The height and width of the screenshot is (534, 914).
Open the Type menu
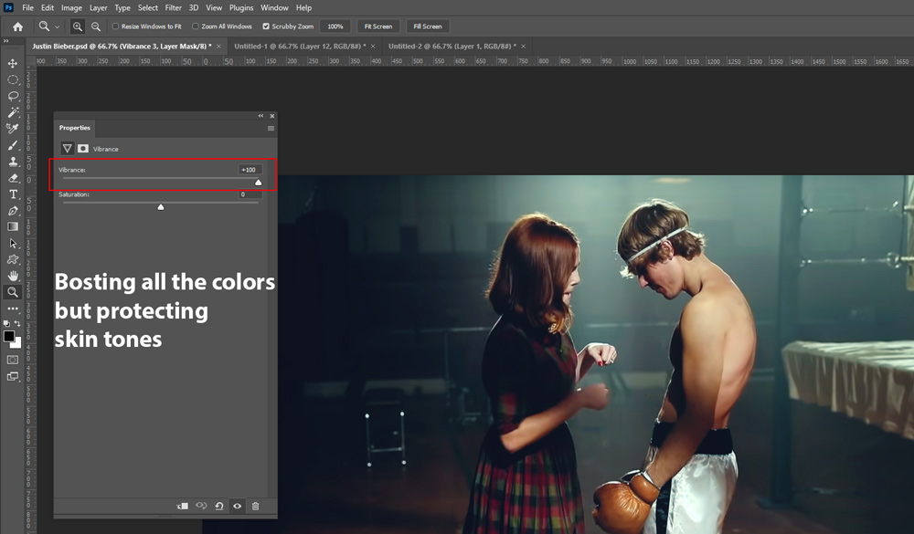coord(122,7)
